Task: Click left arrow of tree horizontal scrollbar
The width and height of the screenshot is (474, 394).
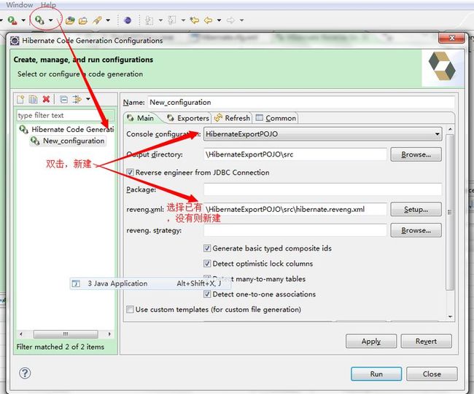Action: [21, 334]
